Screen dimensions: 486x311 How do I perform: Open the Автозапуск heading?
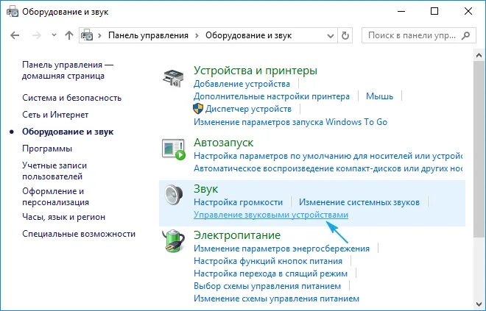point(223,143)
